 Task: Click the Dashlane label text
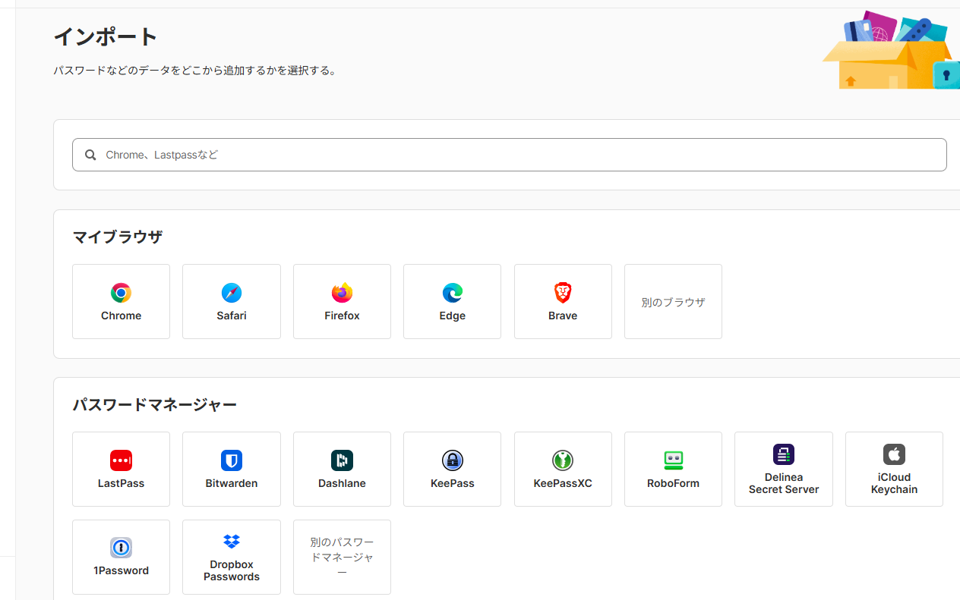(342, 483)
